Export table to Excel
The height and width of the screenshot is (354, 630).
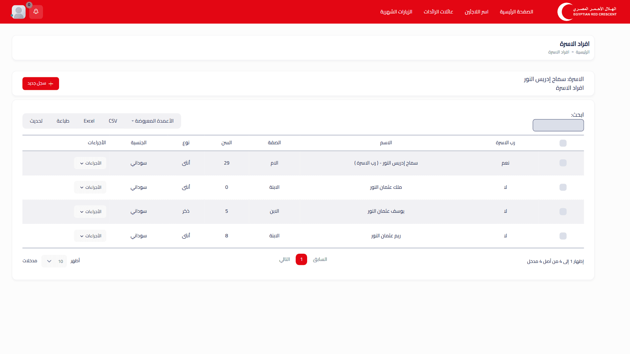click(89, 121)
